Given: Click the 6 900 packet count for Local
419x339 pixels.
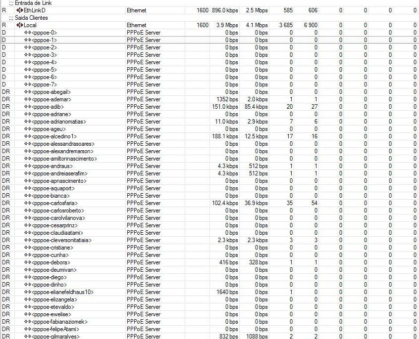Looking at the screenshot, I should pyautogui.click(x=311, y=25).
